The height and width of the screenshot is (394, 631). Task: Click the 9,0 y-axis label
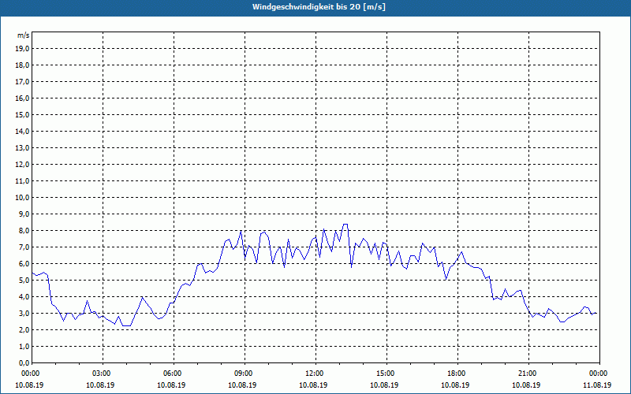(x=24, y=214)
